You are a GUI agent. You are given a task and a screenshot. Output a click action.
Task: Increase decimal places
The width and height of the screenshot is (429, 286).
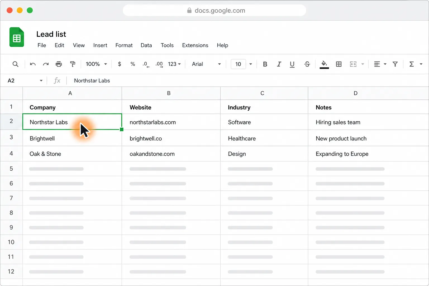159,64
